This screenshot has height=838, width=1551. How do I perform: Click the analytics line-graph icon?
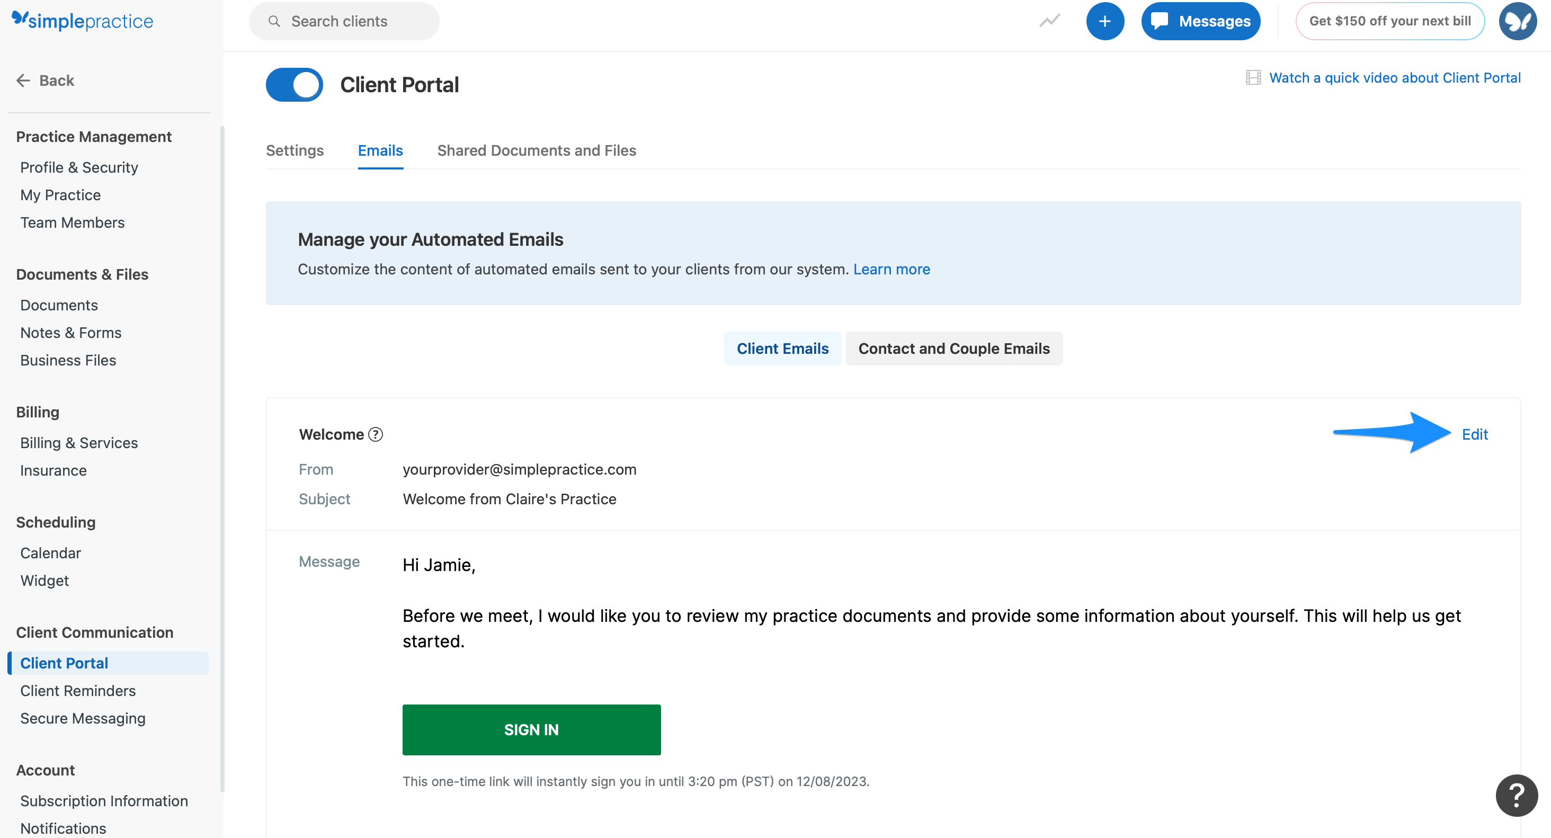pos(1049,21)
